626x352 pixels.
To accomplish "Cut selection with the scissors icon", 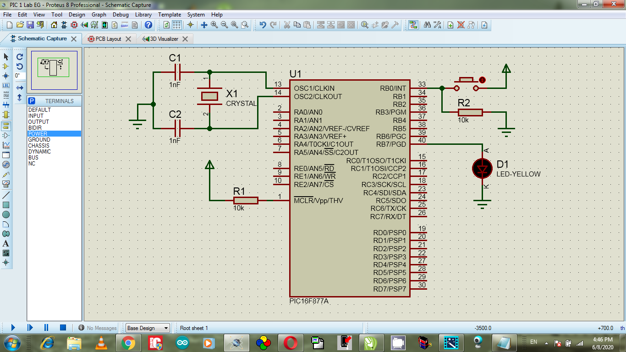I will tap(287, 25).
